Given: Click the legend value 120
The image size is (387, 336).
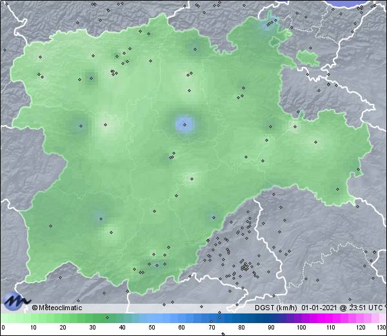Looking at the screenshot, I should [361, 328].
